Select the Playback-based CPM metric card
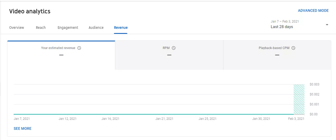 pyautogui.click(x=277, y=55)
